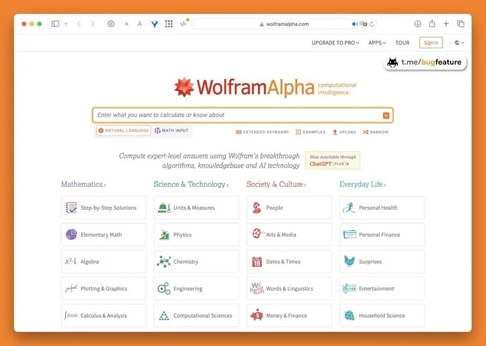486x346 pixels.
Task: Switch to Natural Language input mode
Action: click(x=123, y=131)
